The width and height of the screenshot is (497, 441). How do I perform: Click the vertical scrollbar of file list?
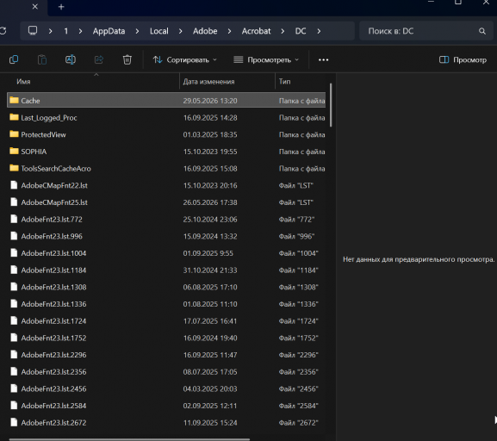331,104
